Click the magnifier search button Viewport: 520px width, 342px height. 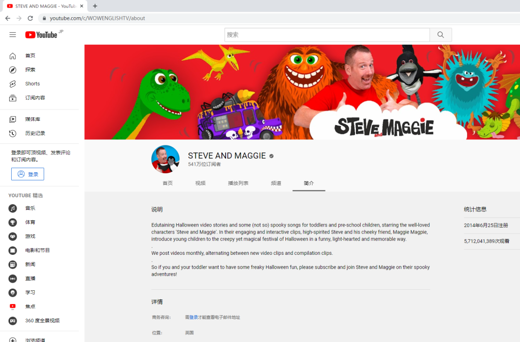(440, 35)
